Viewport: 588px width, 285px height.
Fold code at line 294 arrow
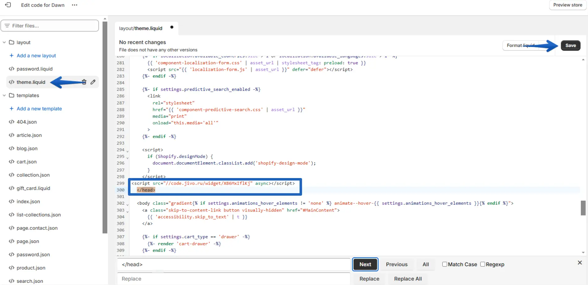[x=127, y=151]
